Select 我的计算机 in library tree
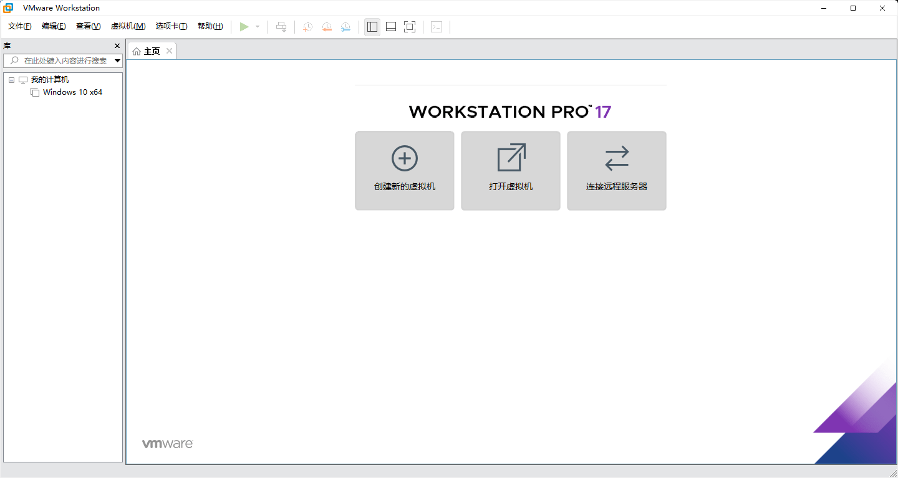Screen dimensions: 898x478 50,80
